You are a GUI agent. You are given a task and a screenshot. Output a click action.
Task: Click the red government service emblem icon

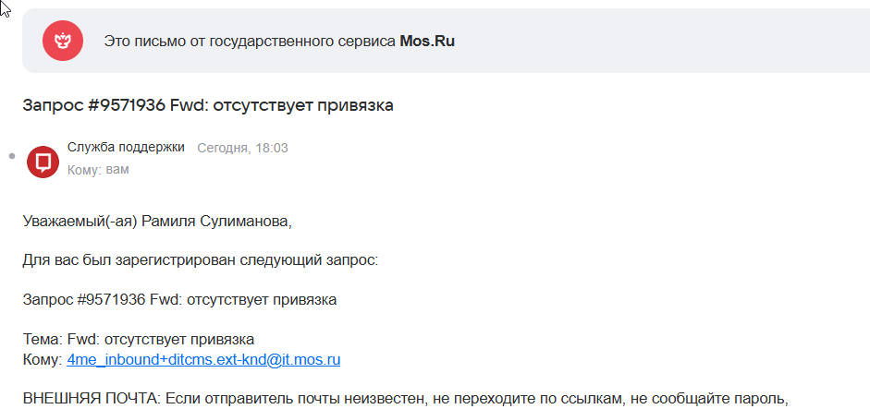pos(63,41)
